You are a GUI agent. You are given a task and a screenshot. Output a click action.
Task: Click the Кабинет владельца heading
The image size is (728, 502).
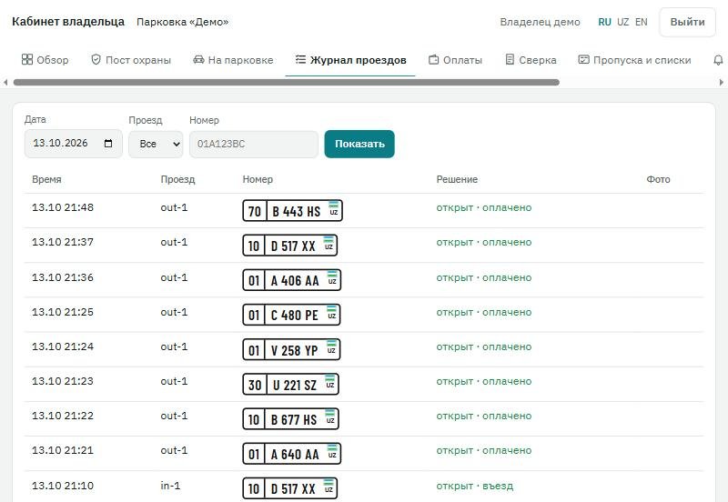pyautogui.click(x=68, y=22)
